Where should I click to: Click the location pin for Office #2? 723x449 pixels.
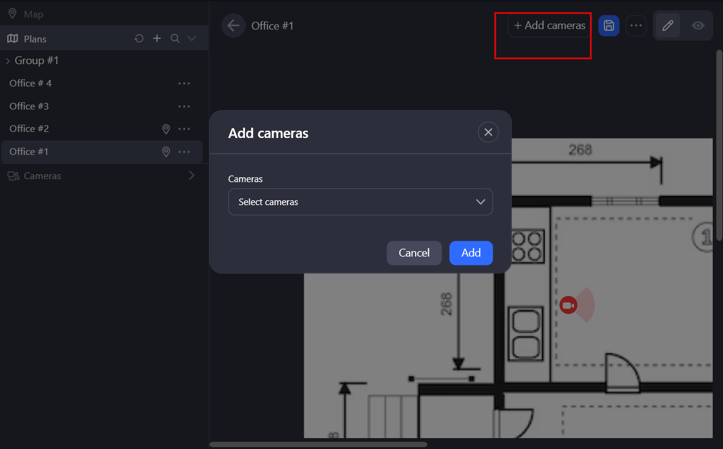166,129
